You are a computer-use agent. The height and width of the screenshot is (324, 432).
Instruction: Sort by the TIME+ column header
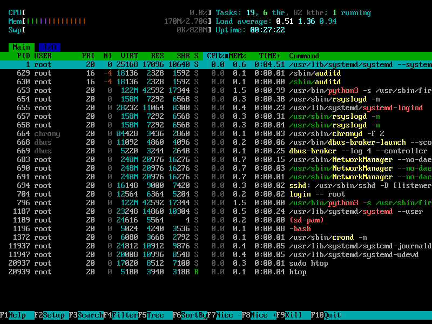point(269,56)
